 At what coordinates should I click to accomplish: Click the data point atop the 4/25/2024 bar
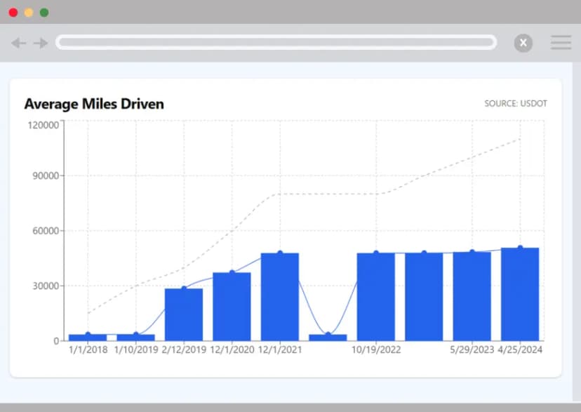520,248
